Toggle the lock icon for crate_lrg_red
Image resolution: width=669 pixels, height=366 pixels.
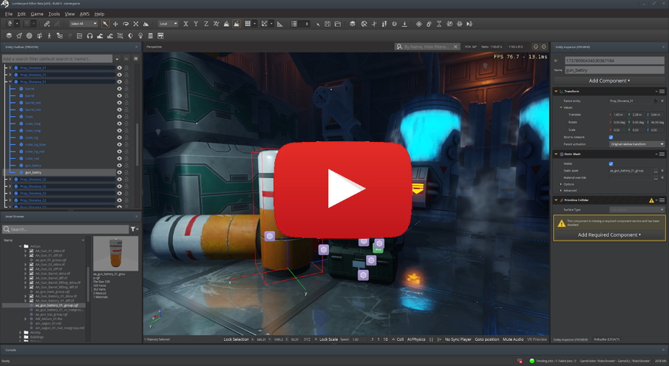126,152
